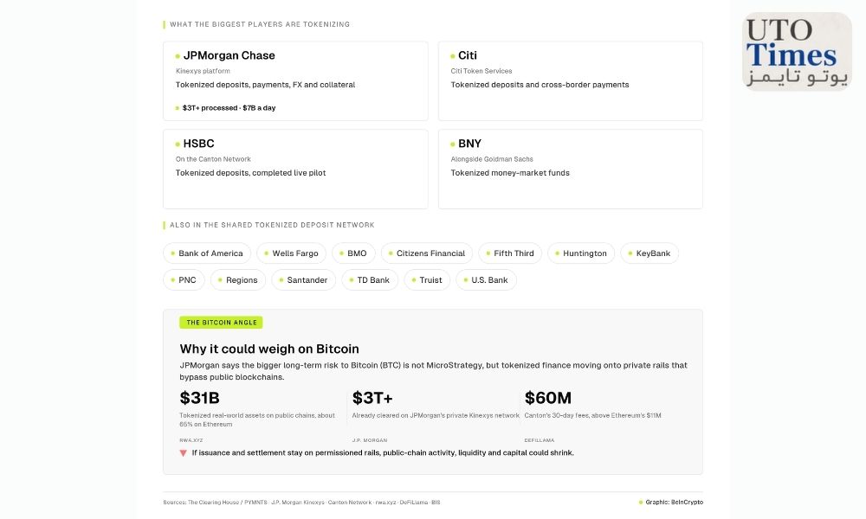The image size is (866, 519).
Task: Click the 'Why it could weigh on Bitcoin' heading
Action: click(x=269, y=349)
